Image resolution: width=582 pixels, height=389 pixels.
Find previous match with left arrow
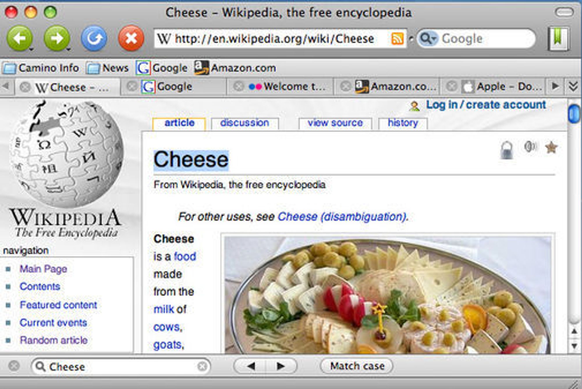tap(250, 366)
